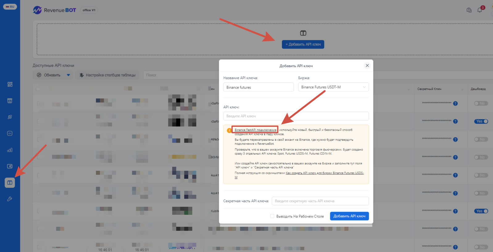This screenshot has height=252, width=493.
Task: Click the Поиск search field
Action: tap(181, 75)
